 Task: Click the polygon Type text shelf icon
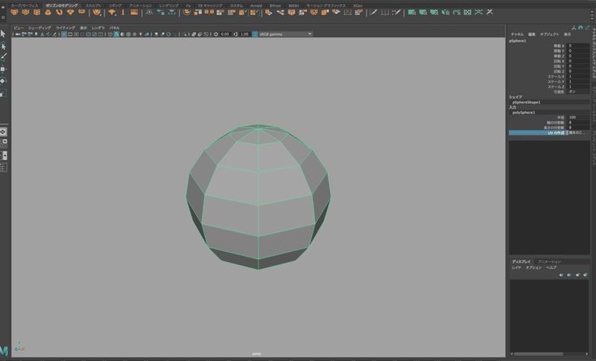pyautogui.click(x=123, y=12)
